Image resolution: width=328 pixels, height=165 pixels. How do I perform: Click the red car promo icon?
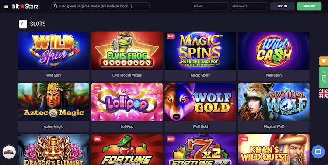[9, 152]
